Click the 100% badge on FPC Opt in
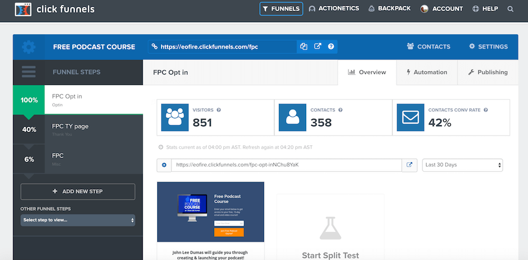Image resolution: width=528 pixels, height=260 pixels. point(29,100)
